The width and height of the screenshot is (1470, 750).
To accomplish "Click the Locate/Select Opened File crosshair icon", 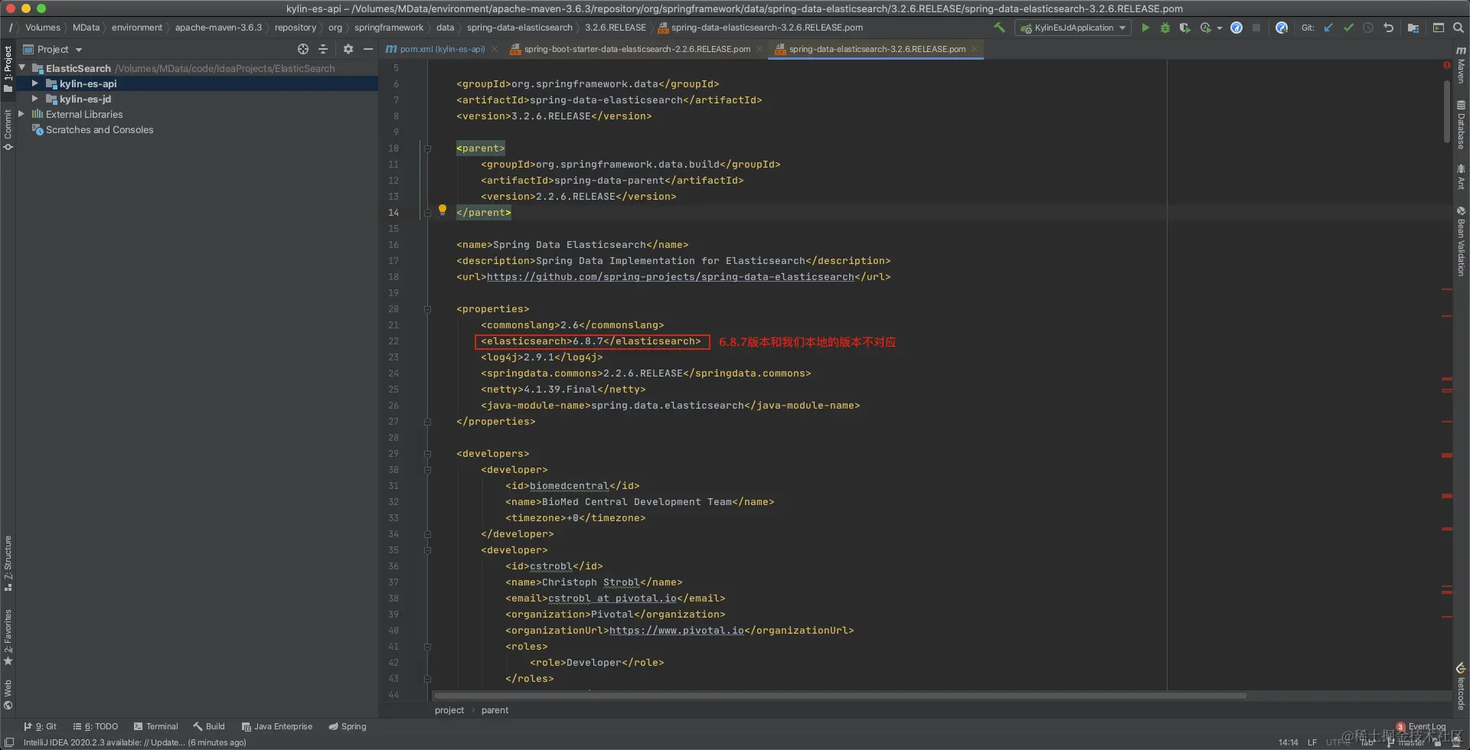I will [303, 49].
